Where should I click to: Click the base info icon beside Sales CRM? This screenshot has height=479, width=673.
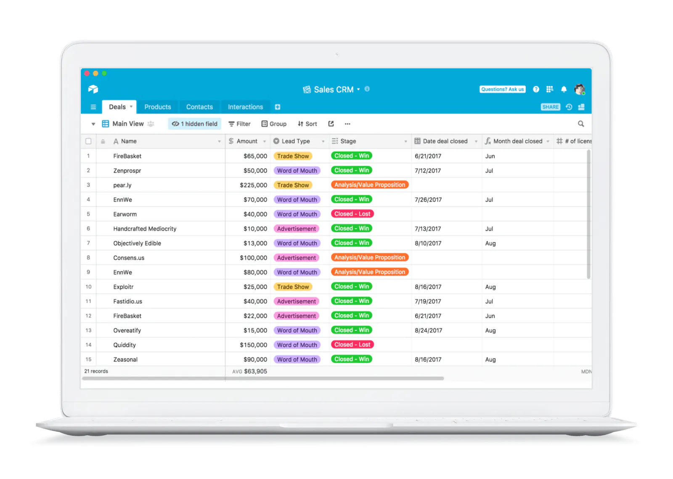coord(367,89)
